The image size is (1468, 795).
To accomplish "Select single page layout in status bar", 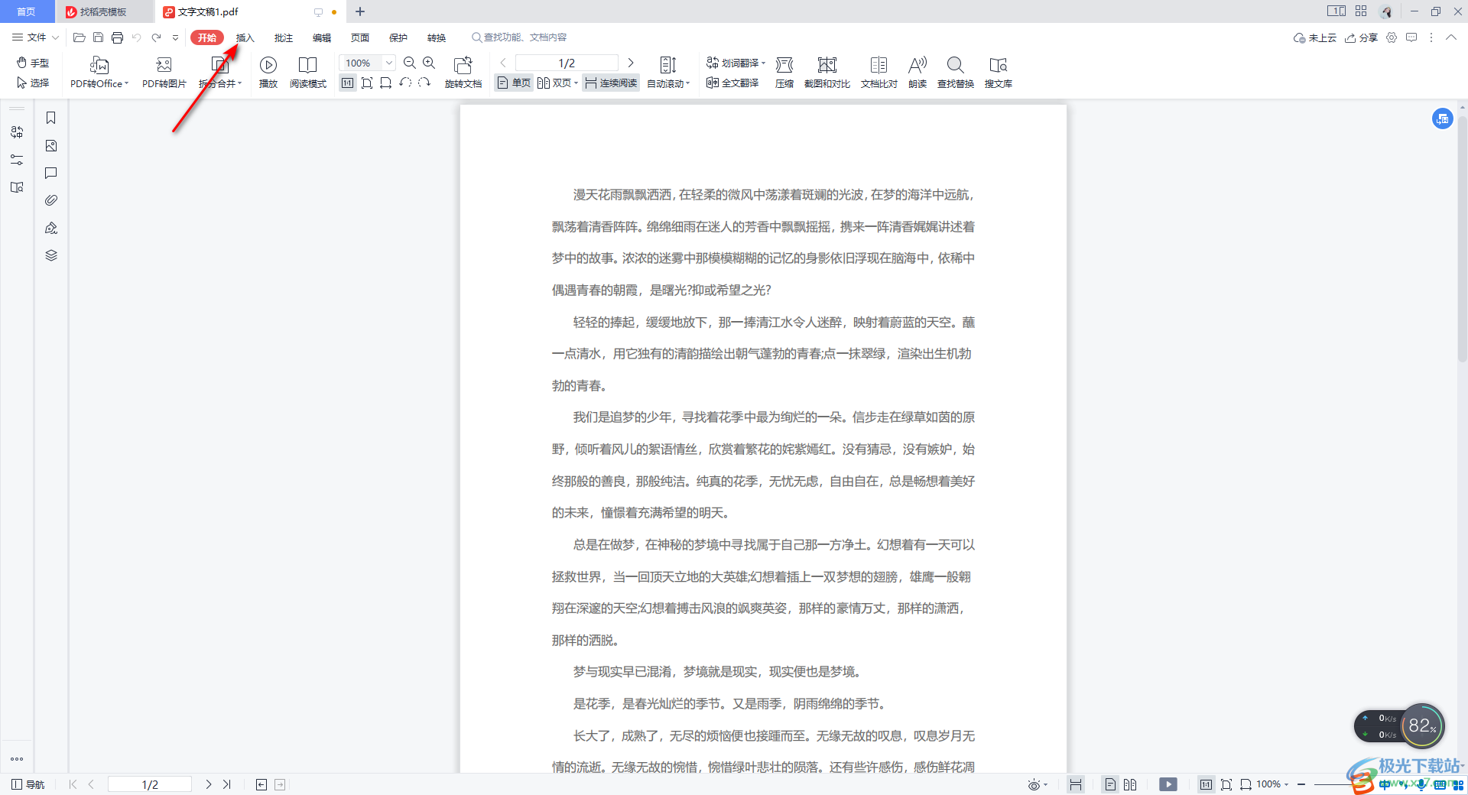I will coord(1111,784).
